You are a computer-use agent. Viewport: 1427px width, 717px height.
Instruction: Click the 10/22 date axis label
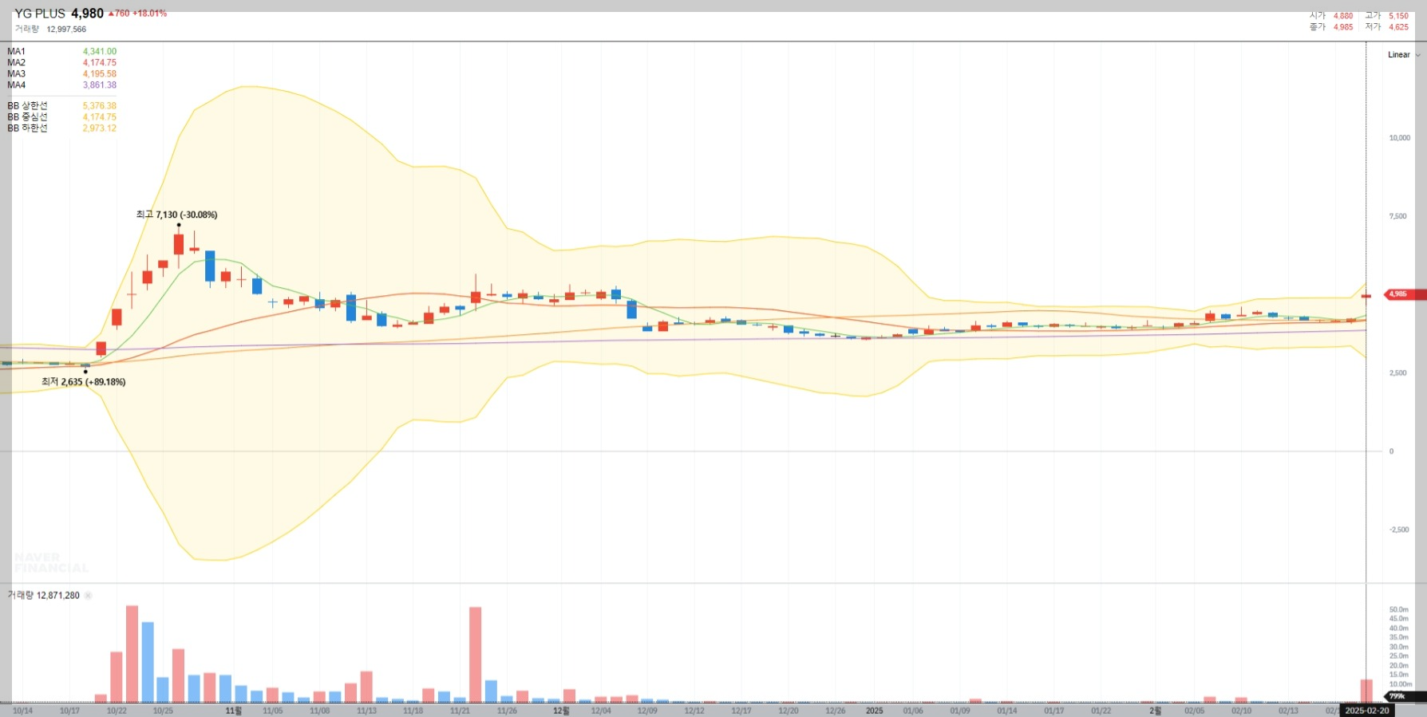point(117,711)
